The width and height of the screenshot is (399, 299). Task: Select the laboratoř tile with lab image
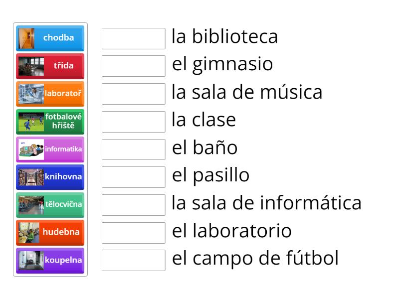(50, 94)
